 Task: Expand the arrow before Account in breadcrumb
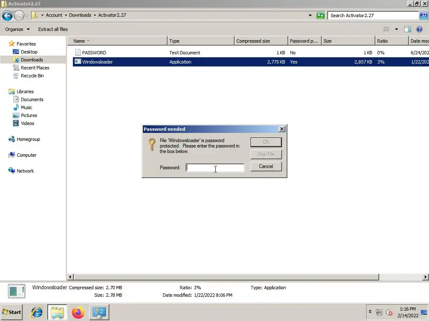(42, 15)
